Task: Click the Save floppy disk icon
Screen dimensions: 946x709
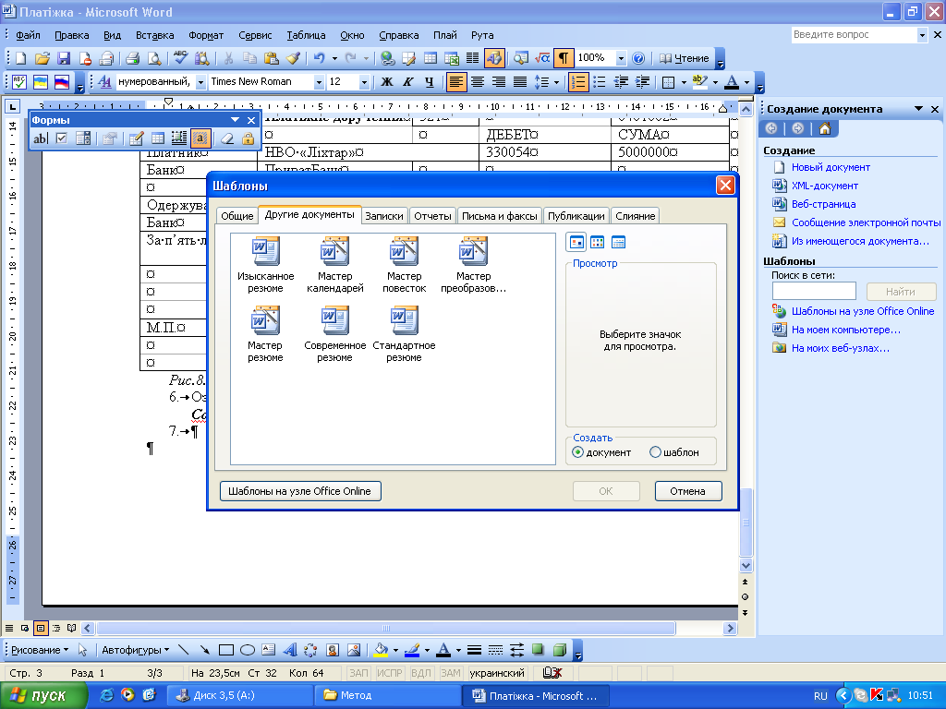Action: [64, 58]
